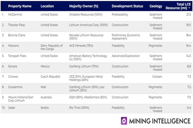
Task: Click the Geology column header
Action: click(x=156, y=6)
